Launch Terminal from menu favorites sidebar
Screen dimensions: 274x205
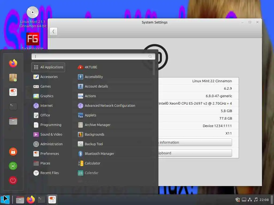tap(13, 106)
